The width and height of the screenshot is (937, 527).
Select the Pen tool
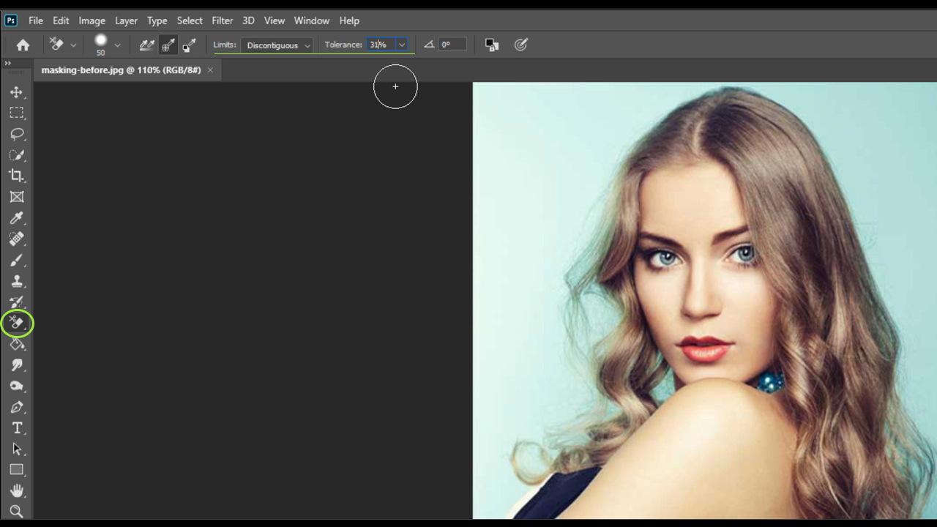coord(17,407)
